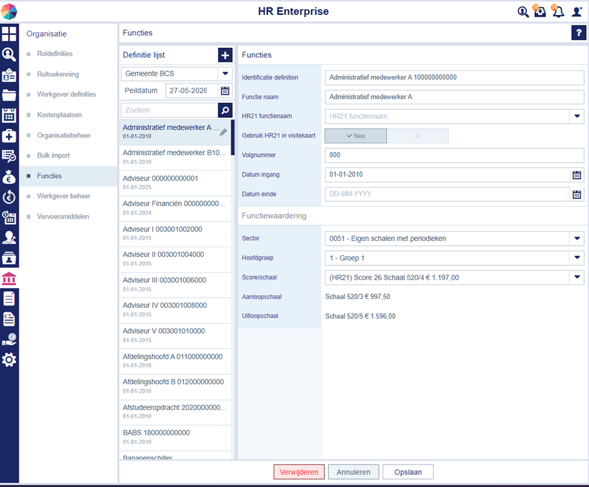This screenshot has height=487, width=589.
Task: Open the clock calendar schedule icon
Action: [x=9, y=217]
